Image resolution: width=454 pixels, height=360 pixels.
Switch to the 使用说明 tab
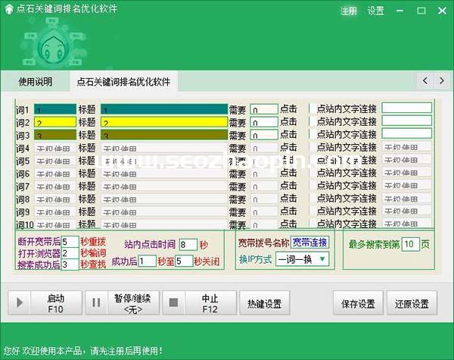[36, 81]
